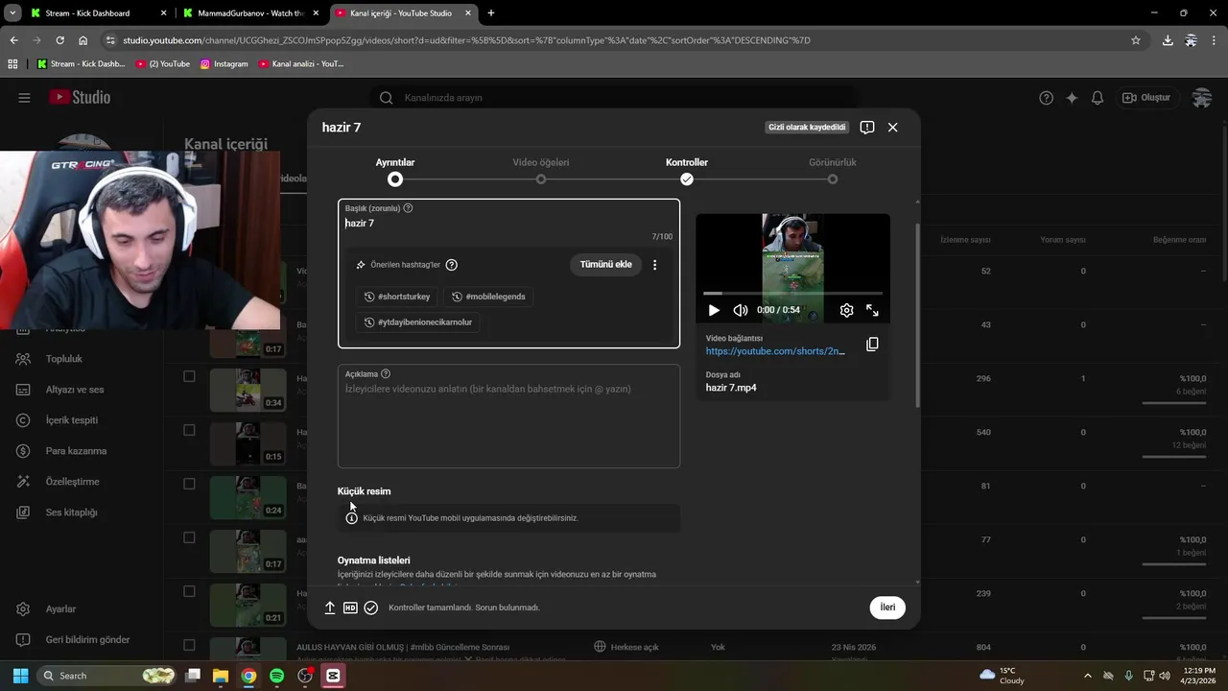This screenshot has height=691, width=1228.
Task: Click the HD processing status icon
Action: [350, 608]
